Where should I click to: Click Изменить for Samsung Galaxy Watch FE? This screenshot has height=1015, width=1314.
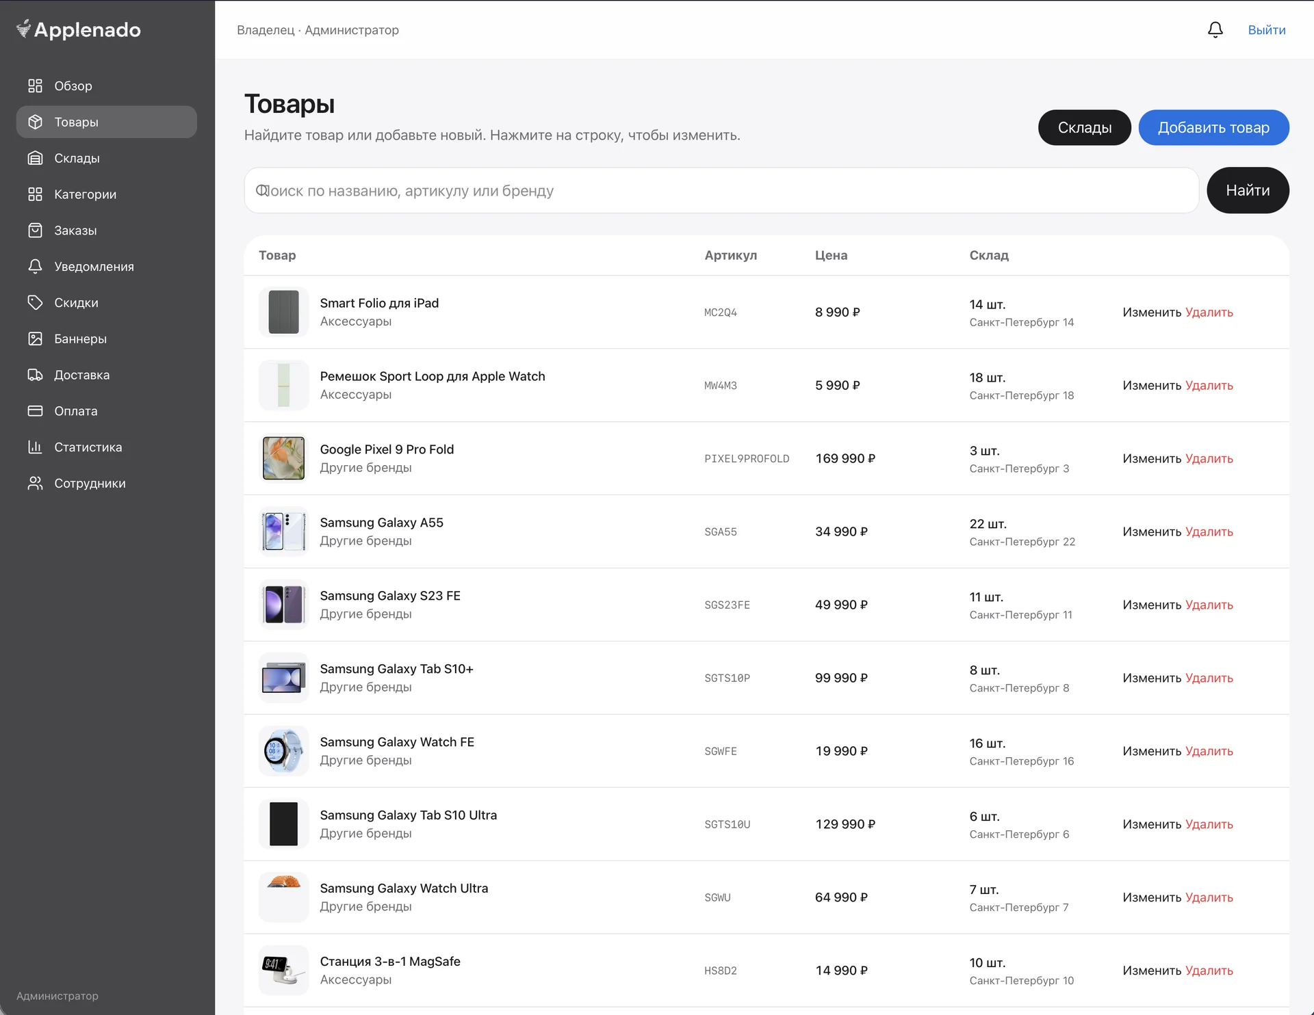(x=1152, y=751)
